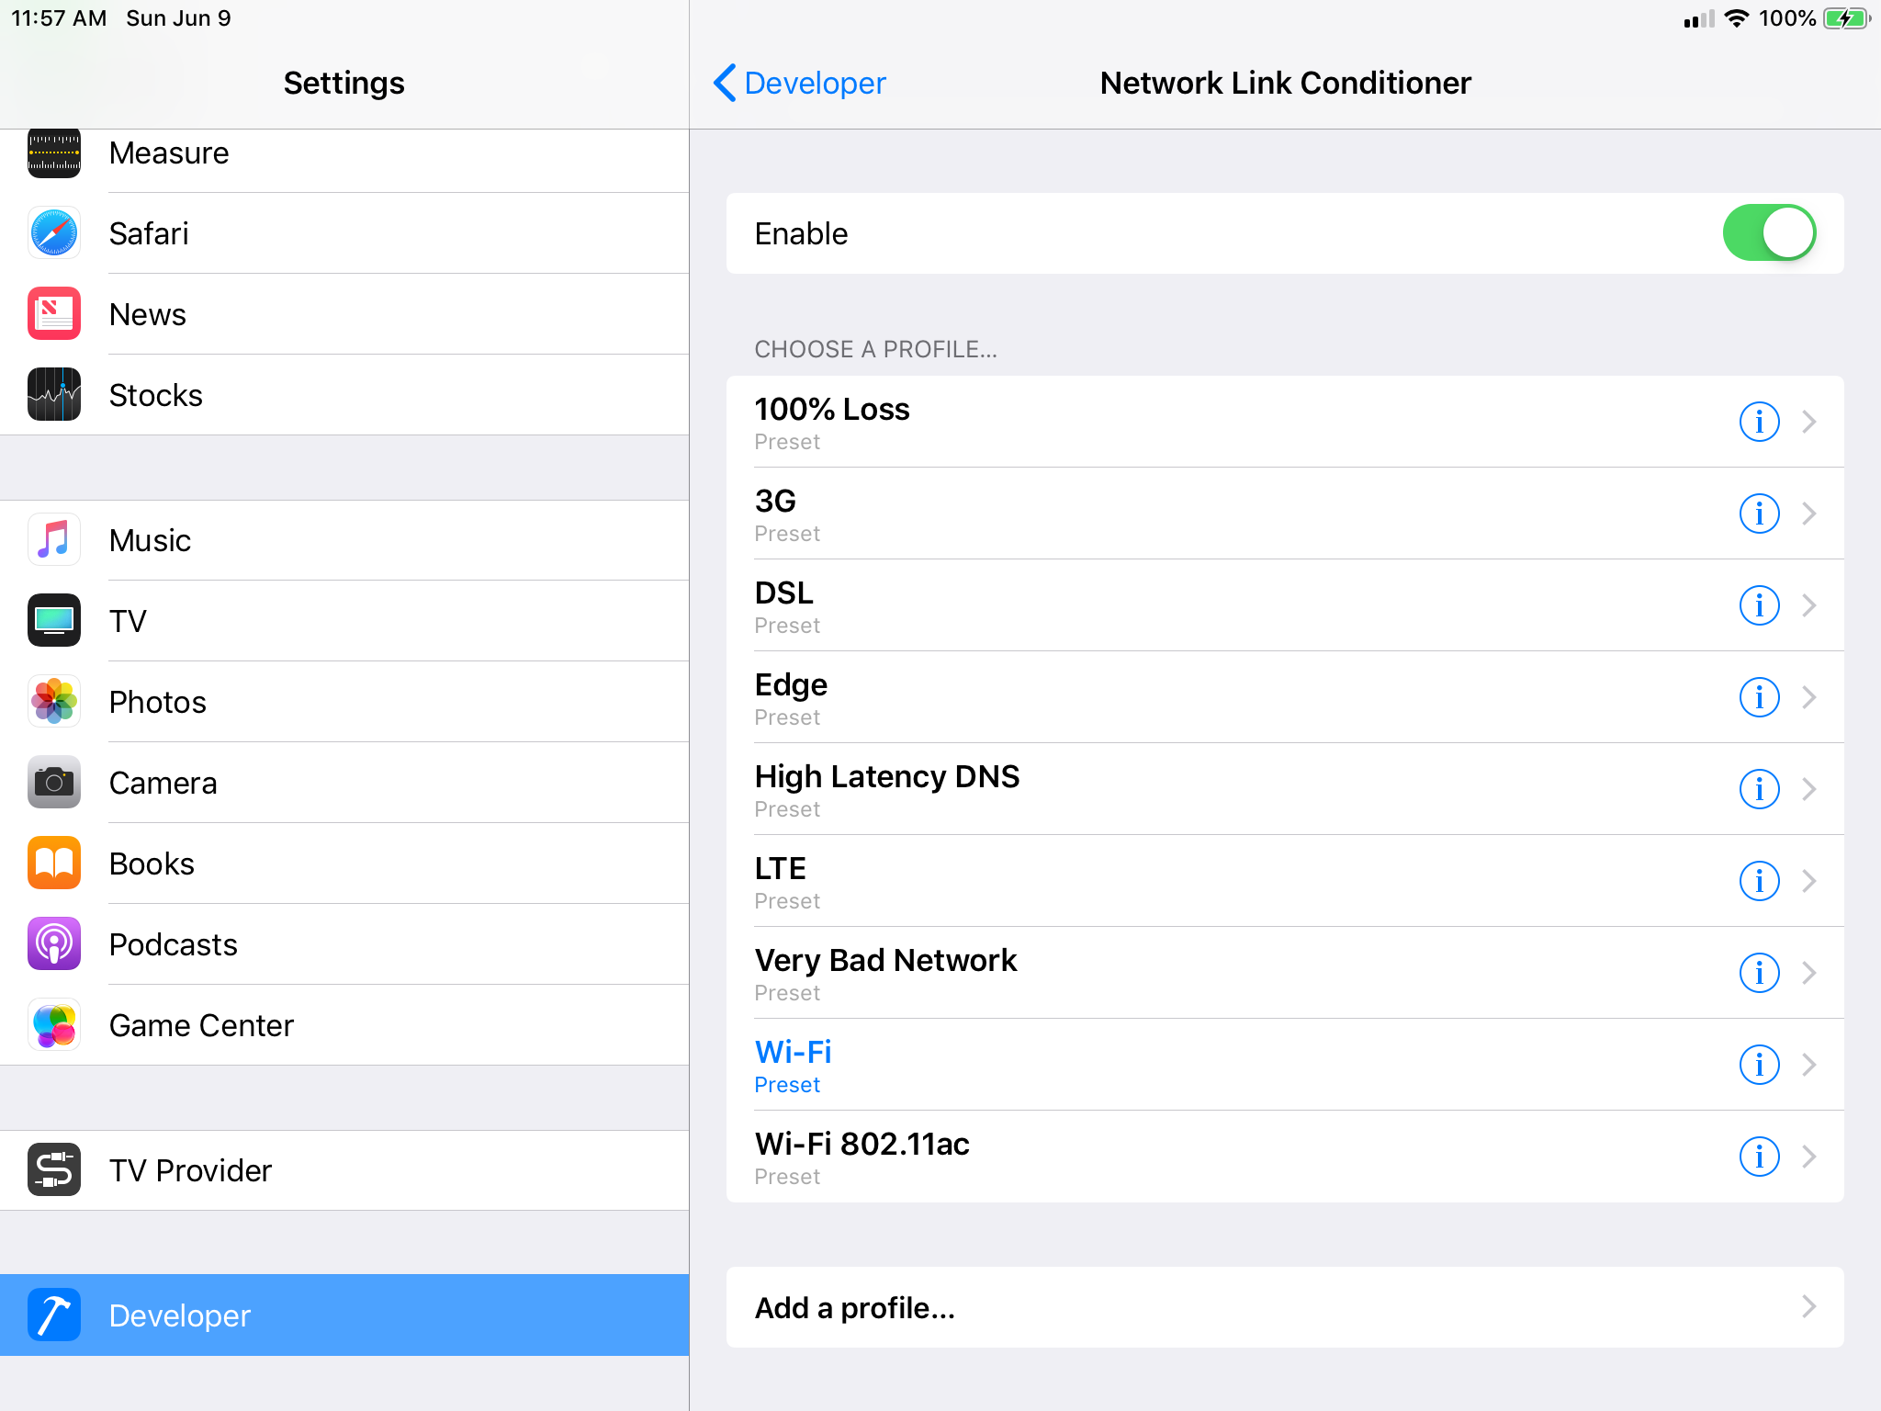The width and height of the screenshot is (1881, 1411).
Task: Expand the Very Bad Network chevron
Action: (1809, 973)
